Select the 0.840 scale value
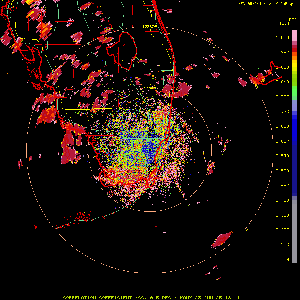 click(x=282, y=82)
